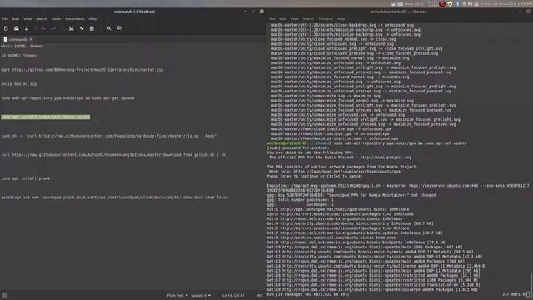Close the commands document tab
This screenshot has height=300, width=533.
tap(31, 39)
